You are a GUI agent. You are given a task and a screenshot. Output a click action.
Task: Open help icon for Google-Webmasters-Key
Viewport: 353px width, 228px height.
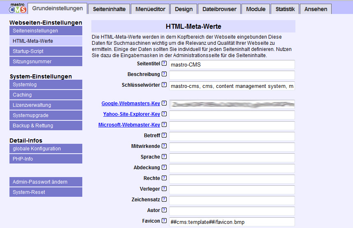(164, 103)
